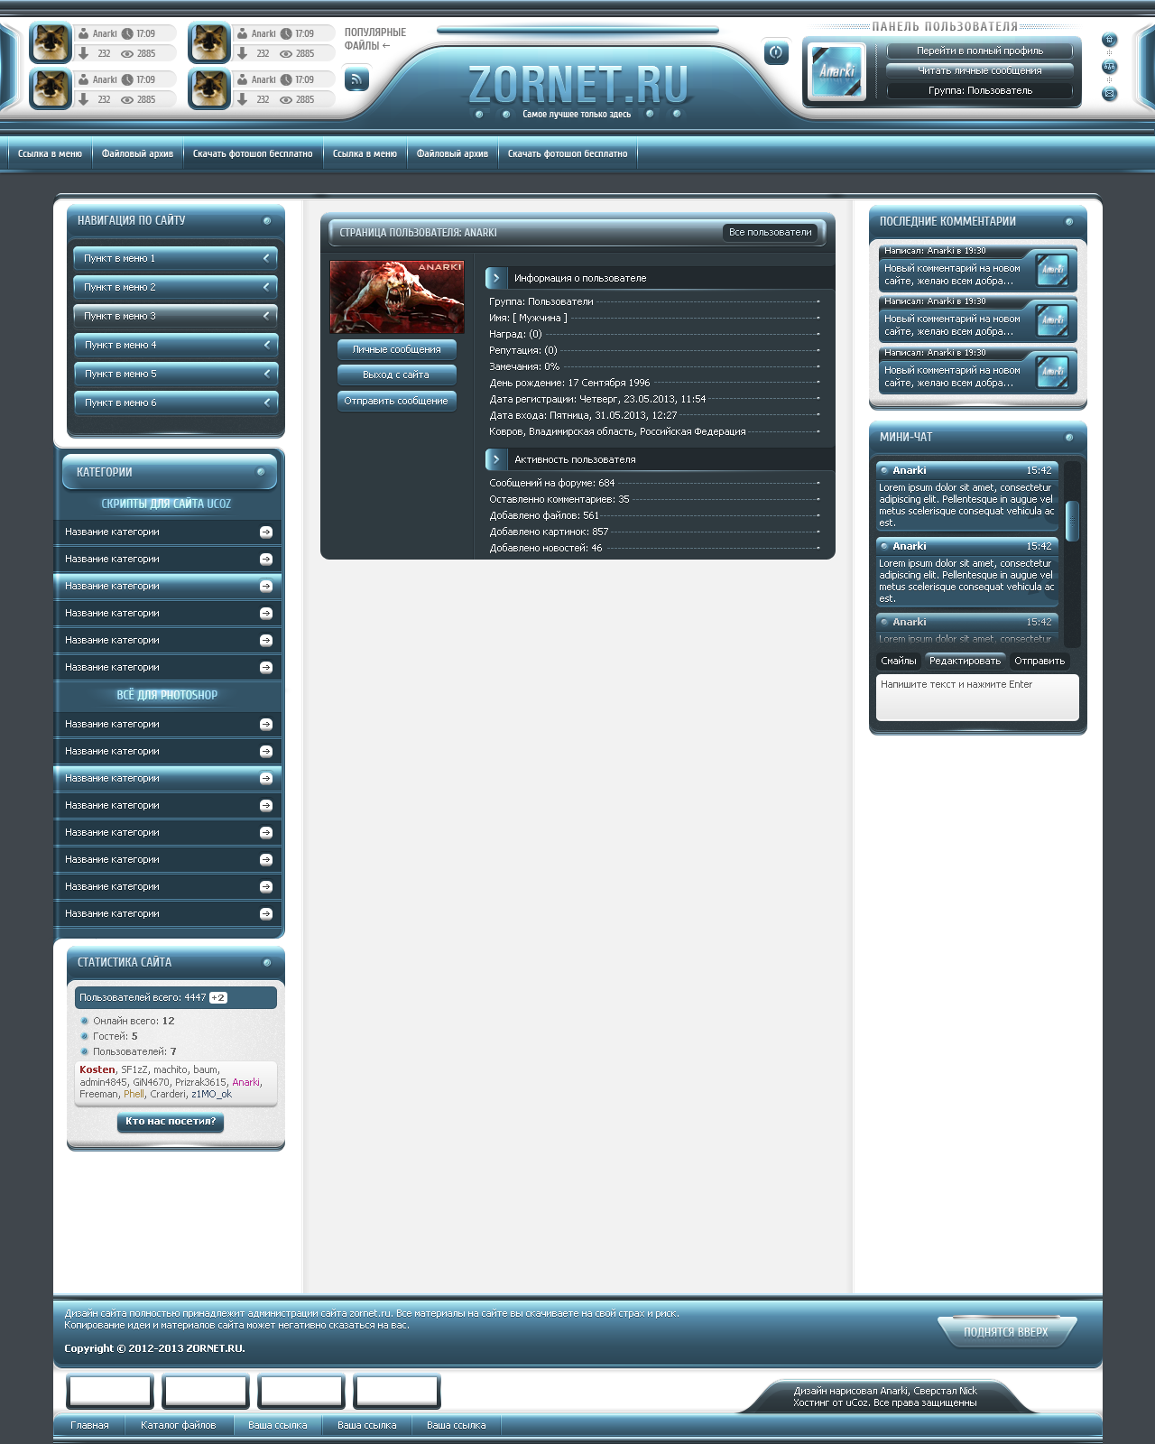The height and width of the screenshot is (1444, 1155).
Task: Click ПОПУЛЯРНЫЕ ФАЙЛЫ label in header
Action: (374, 39)
